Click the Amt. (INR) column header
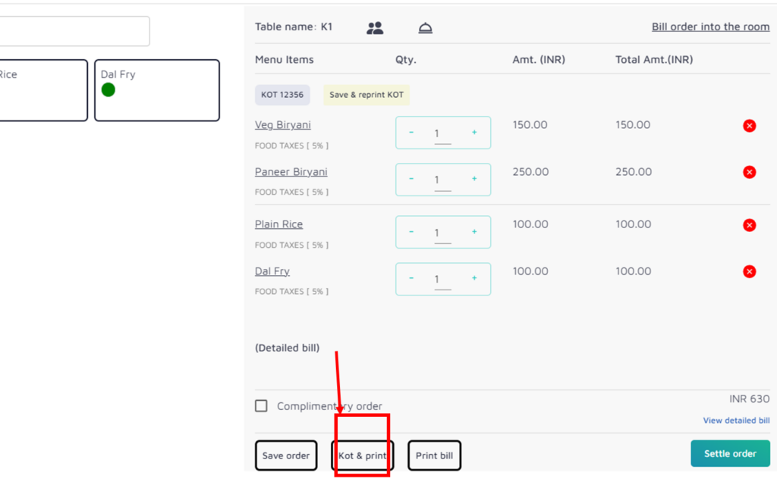 pos(539,59)
